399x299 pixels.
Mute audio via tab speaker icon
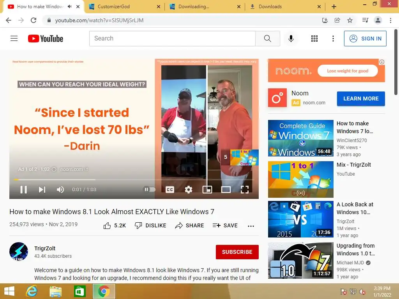click(x=69, y=7)
